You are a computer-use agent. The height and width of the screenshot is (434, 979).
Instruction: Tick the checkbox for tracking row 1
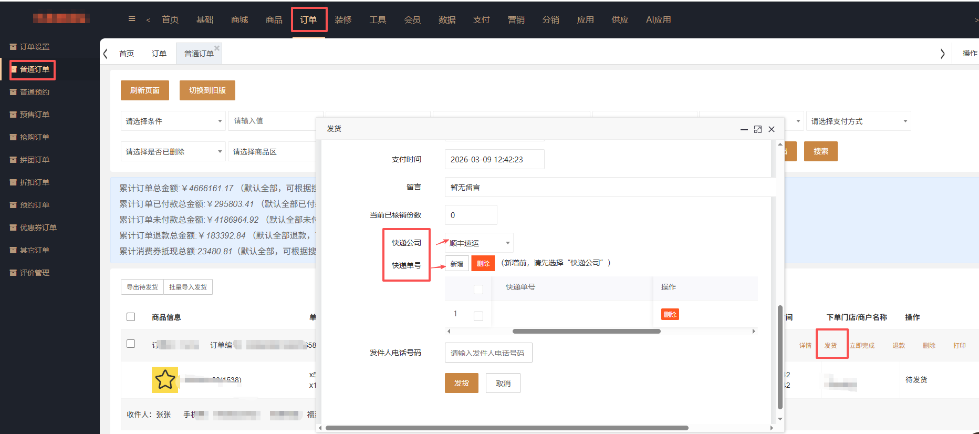click(478, 316)
